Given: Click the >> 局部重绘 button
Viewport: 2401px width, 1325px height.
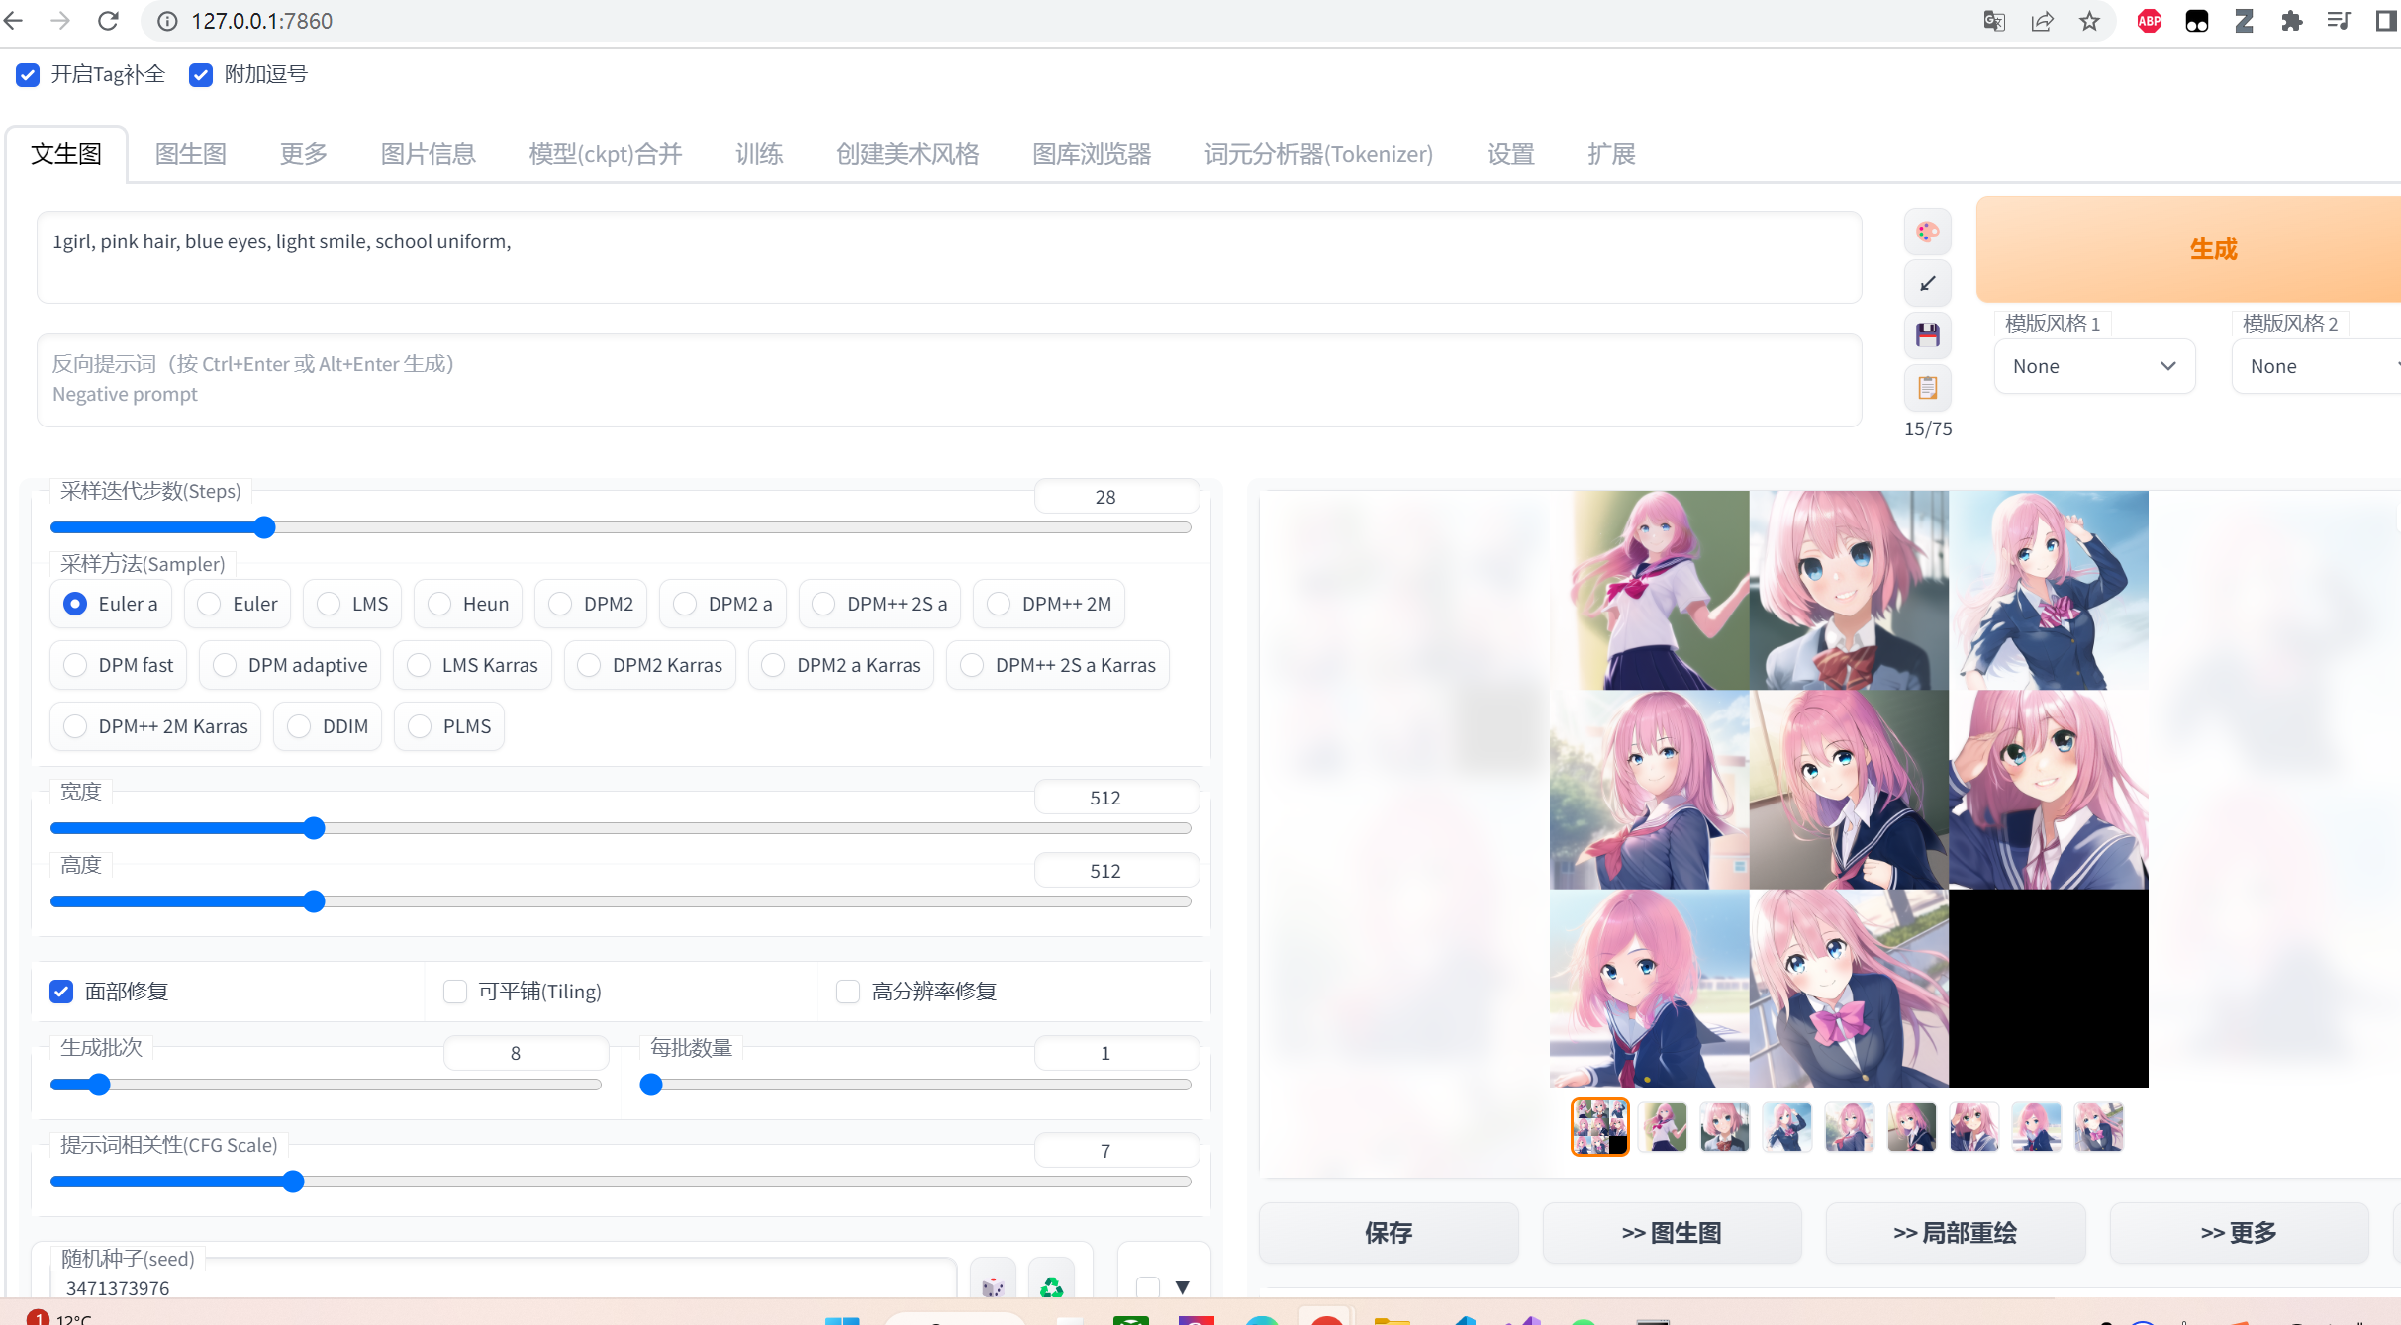Looking at the screenshot, I should [x=1956, y=1233].
